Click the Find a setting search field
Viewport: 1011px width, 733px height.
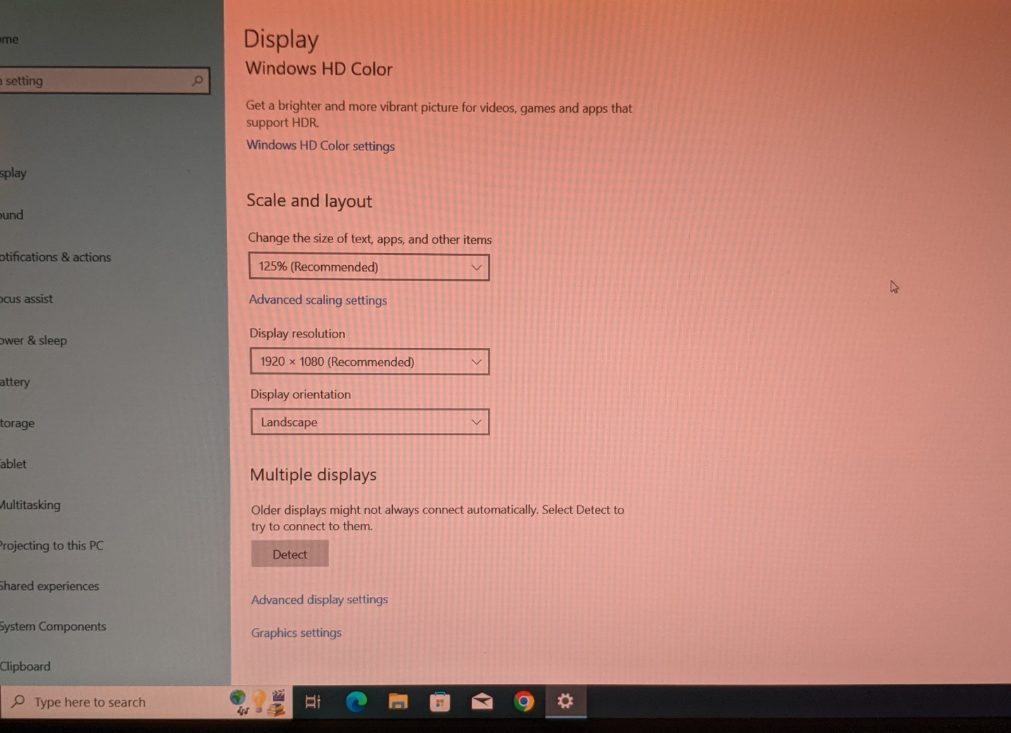[105, 80]
